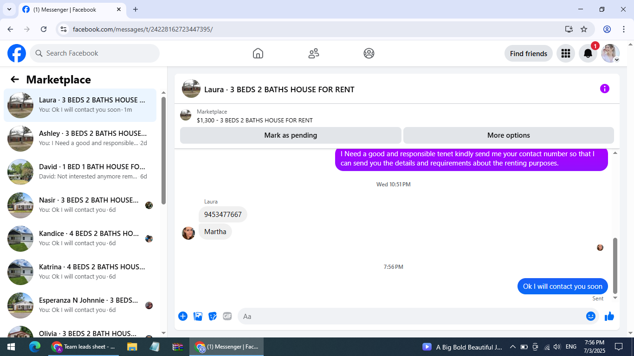The image size is (634, 356).
Task: Go to Home feed icon
Action: tap(258, 53)
